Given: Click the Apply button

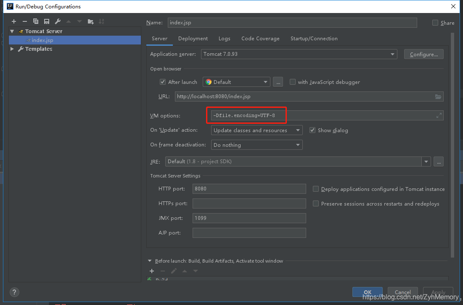Looking at the screenshot, I should 438,292.
